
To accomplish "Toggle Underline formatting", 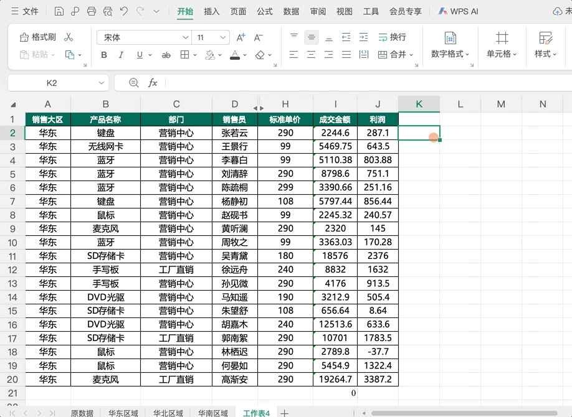I will pos(140,55).
